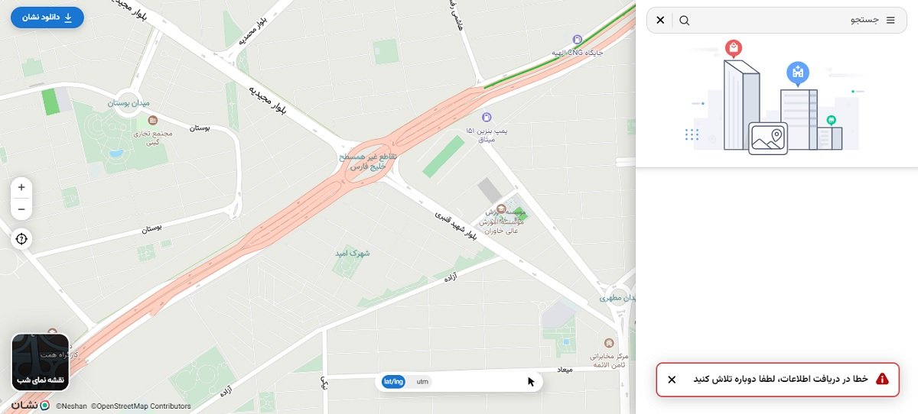
Task: Open the hamburger menu in search bar
Action: 890,20
